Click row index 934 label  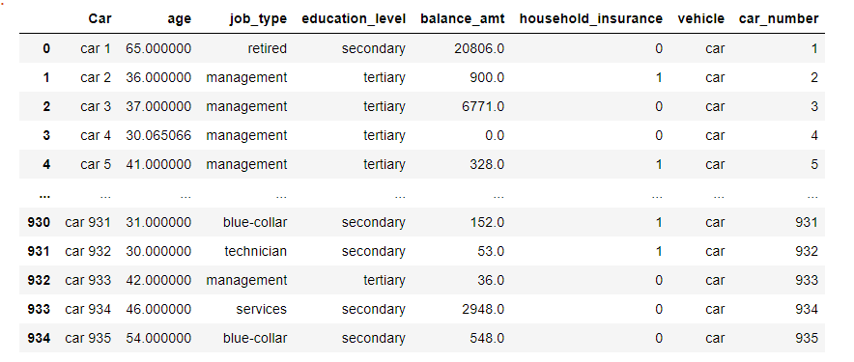click(x=39, y=338)
